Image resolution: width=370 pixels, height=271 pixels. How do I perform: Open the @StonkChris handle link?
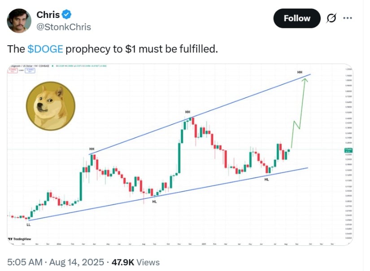pyautogui.click(x=64, y=27)
